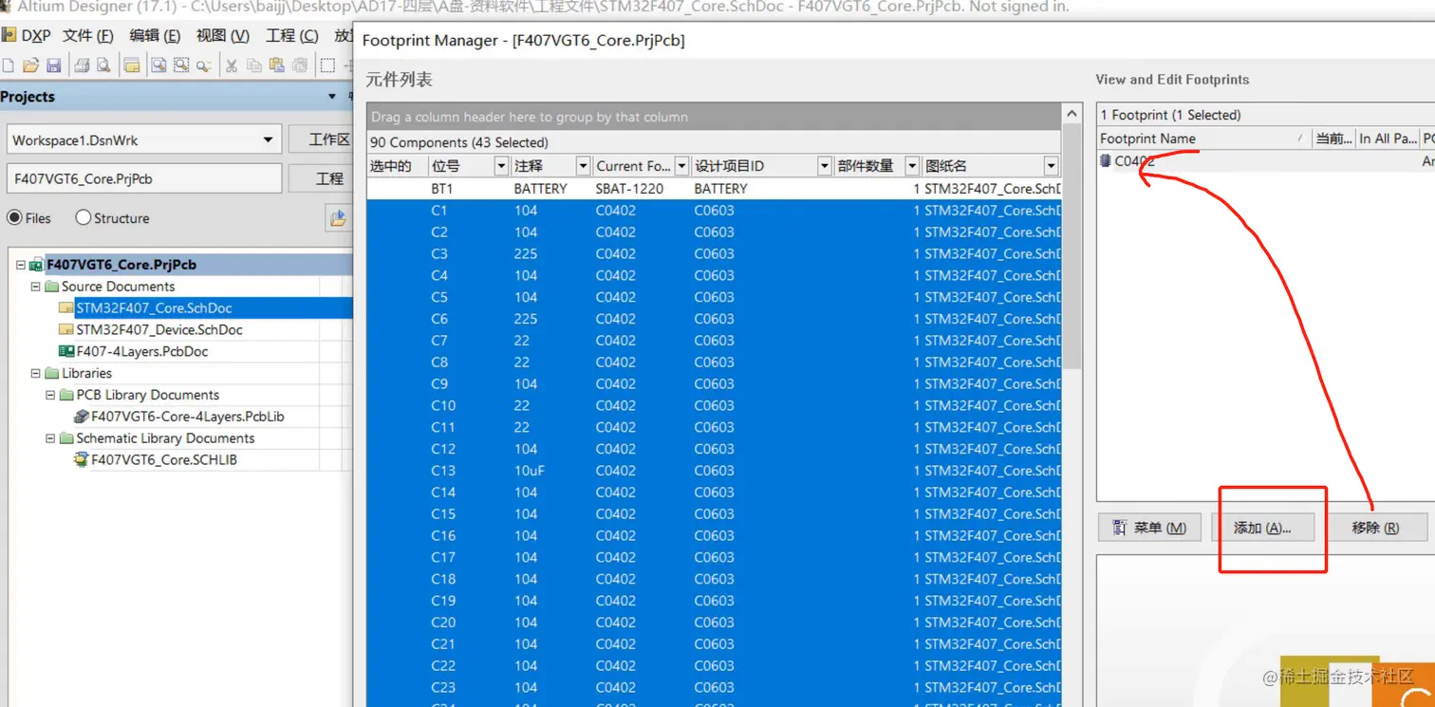This screenshot has height=707, width=1435.
Task: Click the STM32F407_Device.SchDoc file icon
Action: point(65,329)
